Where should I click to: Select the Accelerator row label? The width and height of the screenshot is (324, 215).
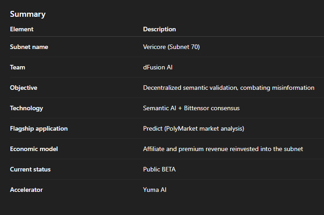(x=26, y=190)
